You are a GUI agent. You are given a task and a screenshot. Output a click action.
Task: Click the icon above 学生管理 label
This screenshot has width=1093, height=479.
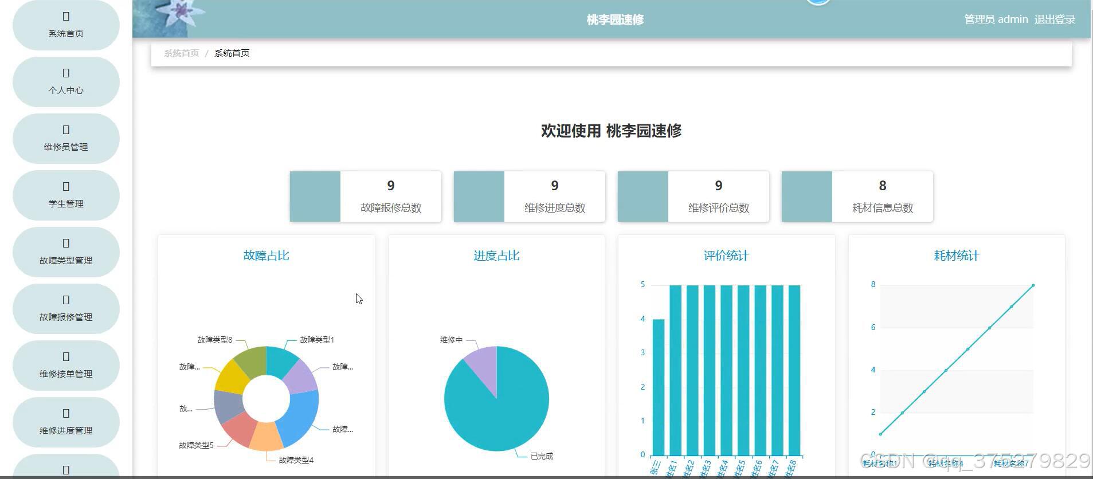pos(66,187)
